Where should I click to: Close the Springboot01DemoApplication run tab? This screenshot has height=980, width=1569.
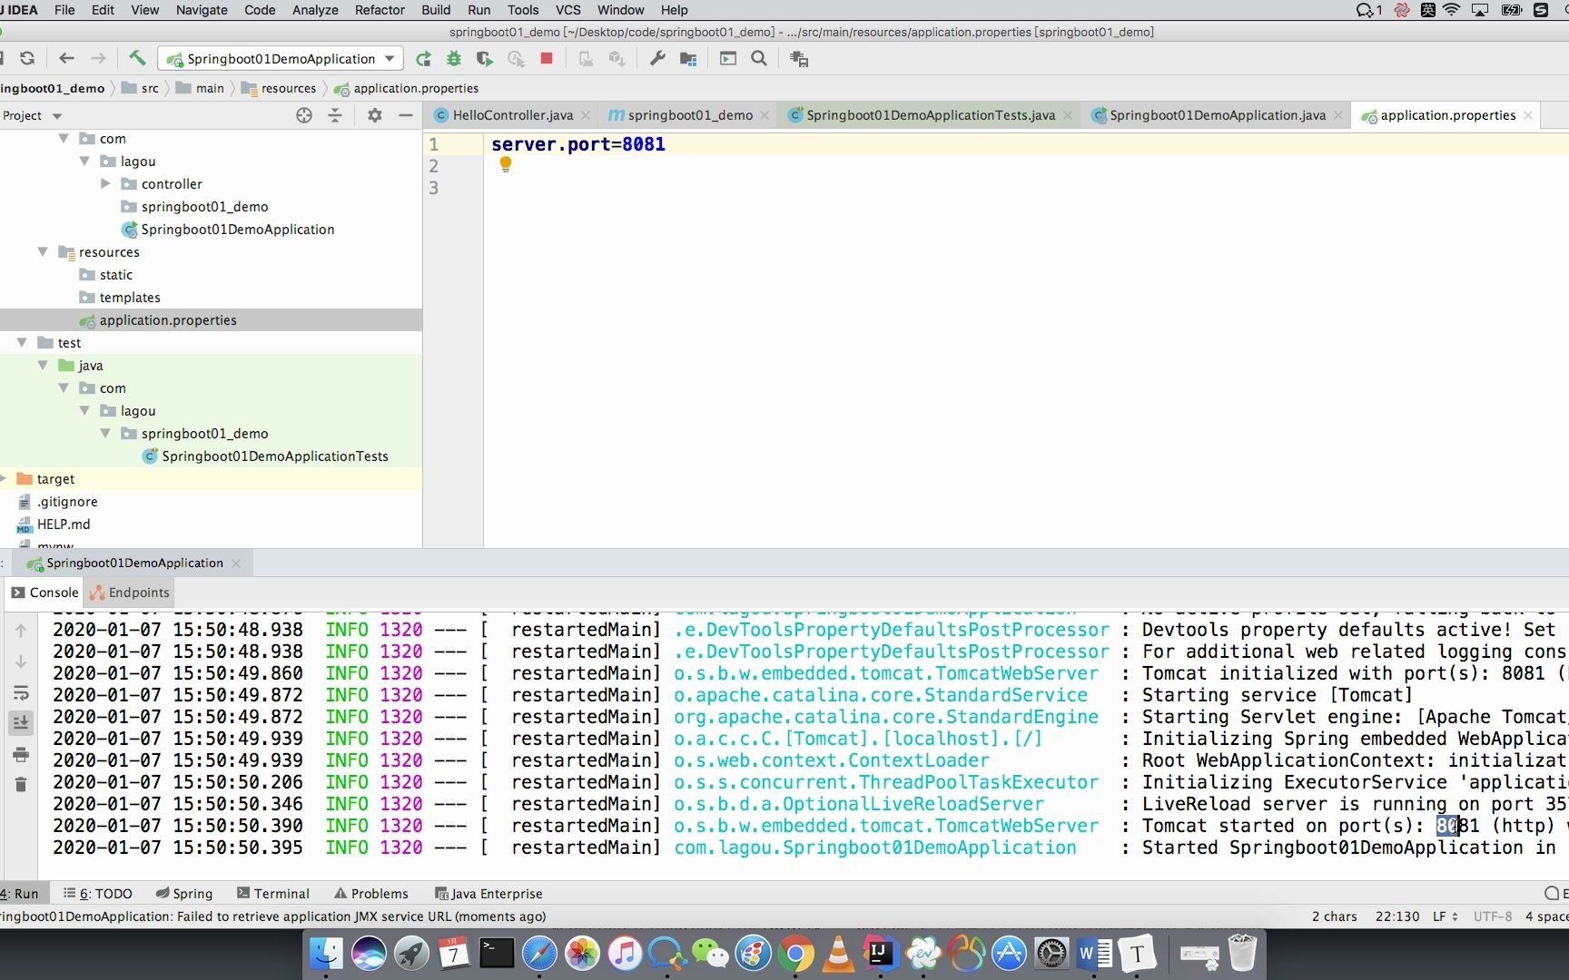(x=236, y=563)
